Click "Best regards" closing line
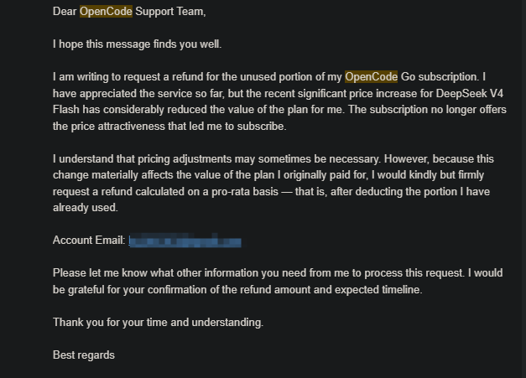Viewport: 526px width, 378px height. 84,355
